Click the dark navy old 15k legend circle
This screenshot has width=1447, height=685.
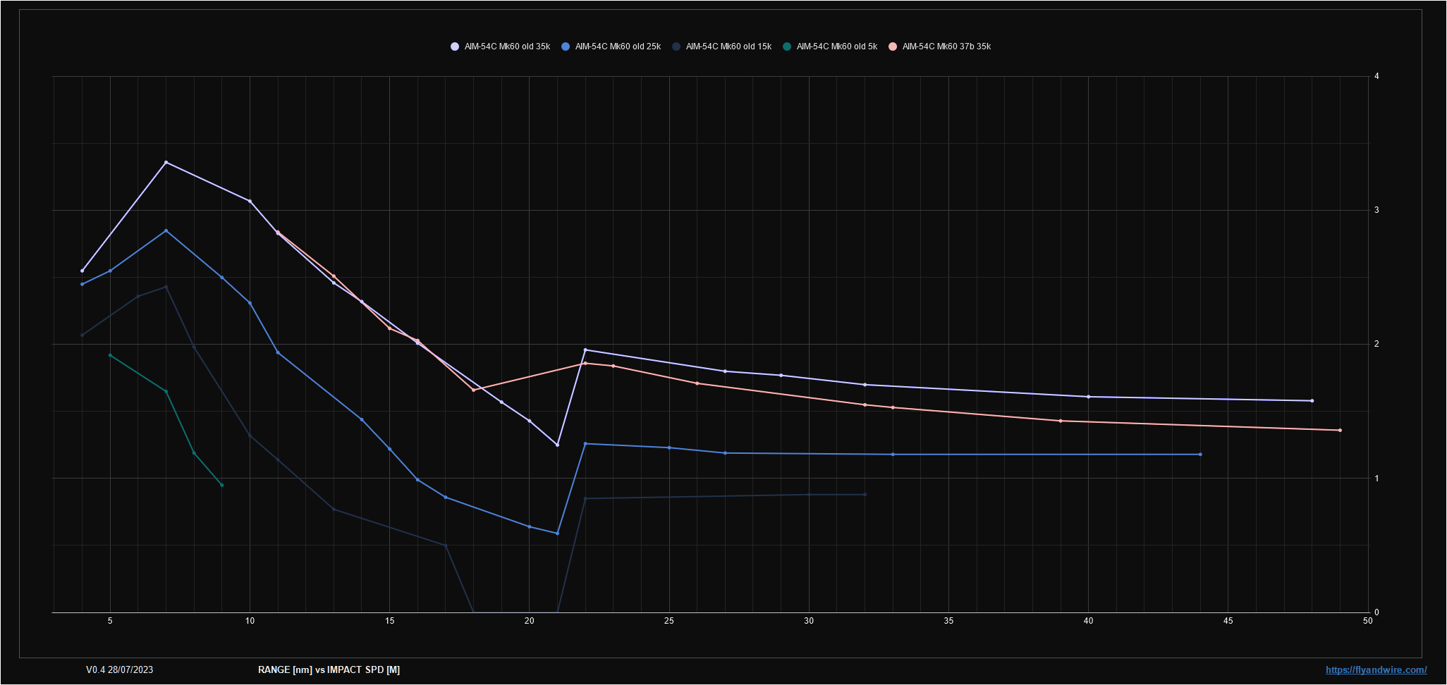[676, 47]
